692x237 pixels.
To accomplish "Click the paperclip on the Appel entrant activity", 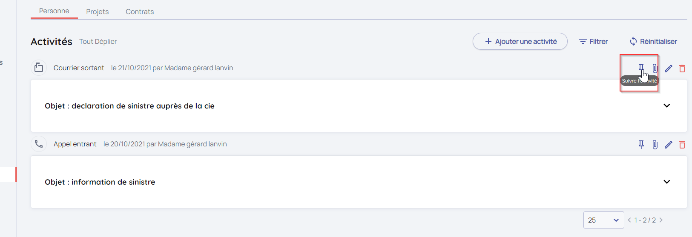I will 655,145.
